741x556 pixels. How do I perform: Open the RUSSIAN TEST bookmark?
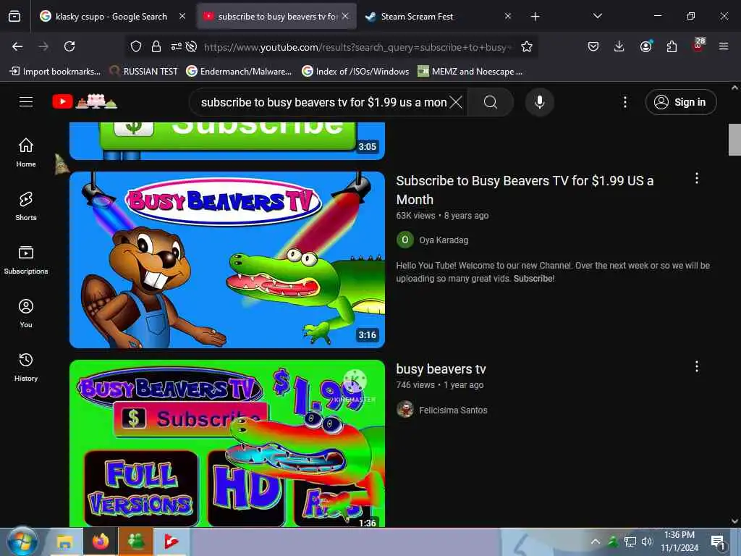click(144, 72)
